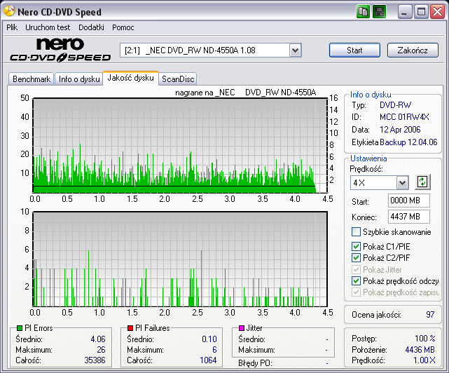Minimize the Nero CD-DVD Speed window
The image size is (449, 373).
(405, 12)
